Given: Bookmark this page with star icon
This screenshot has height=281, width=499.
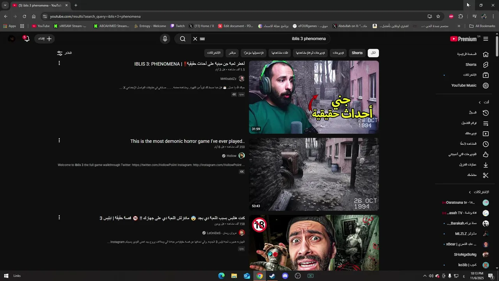Looking at the screenshot, I should coord(438,16).
